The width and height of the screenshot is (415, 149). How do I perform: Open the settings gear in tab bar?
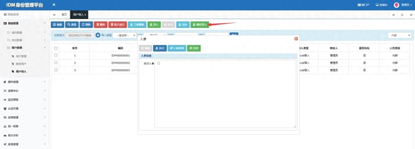pos(411,15)
